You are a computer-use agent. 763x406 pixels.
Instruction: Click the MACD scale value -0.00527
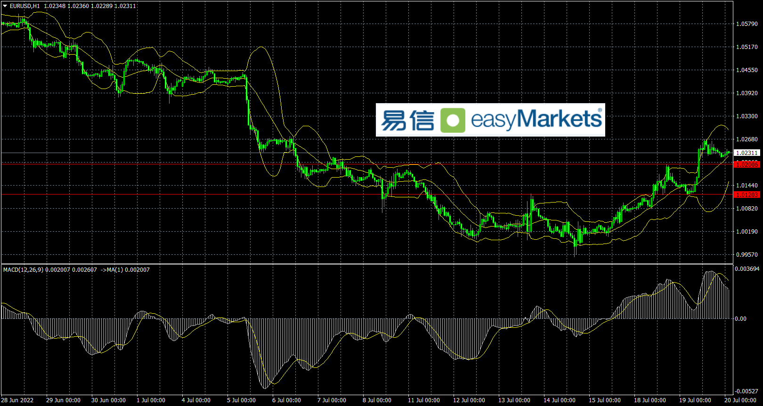coord(747,391)
